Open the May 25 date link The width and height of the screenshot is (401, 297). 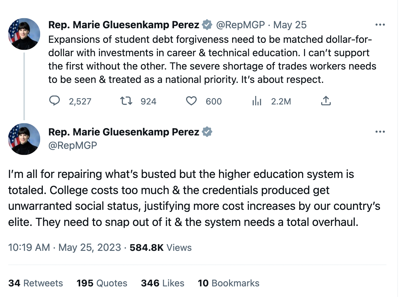click(x=290, y=25)
